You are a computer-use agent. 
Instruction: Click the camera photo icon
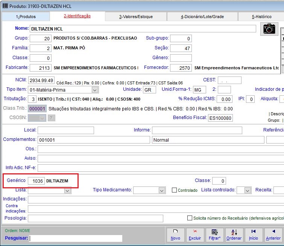click(x=269, y=29)
